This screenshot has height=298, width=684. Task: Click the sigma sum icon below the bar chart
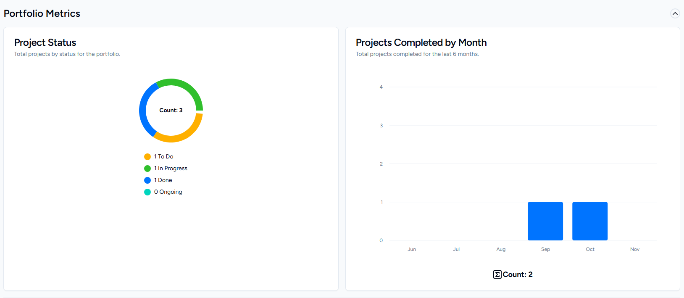pyautogui.click(x=497, y=274)
